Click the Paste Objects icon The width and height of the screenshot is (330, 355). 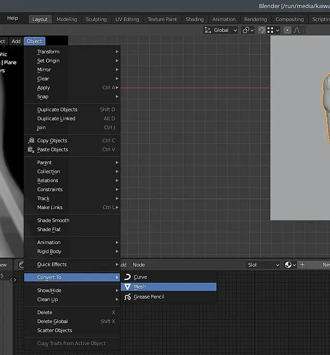click(31, 149)
